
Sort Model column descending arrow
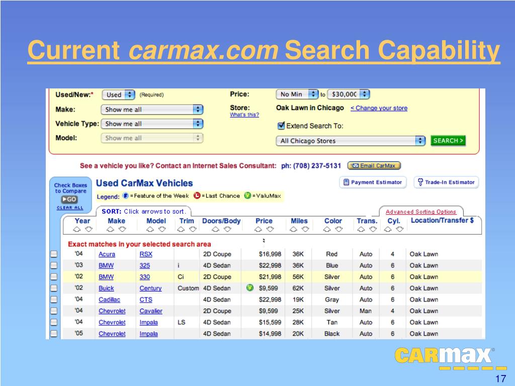(162, 229)
